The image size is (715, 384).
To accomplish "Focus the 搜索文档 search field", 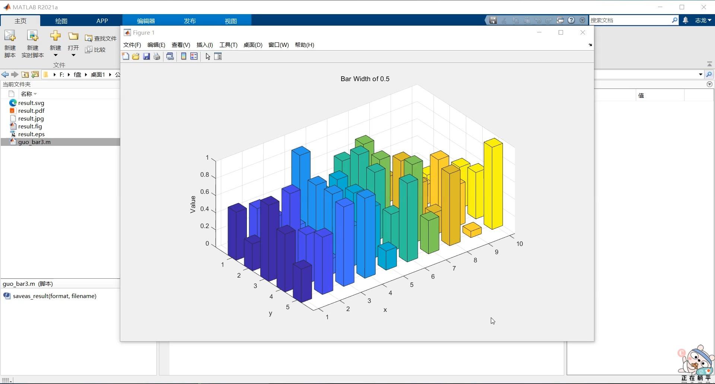I will [630, 20].
